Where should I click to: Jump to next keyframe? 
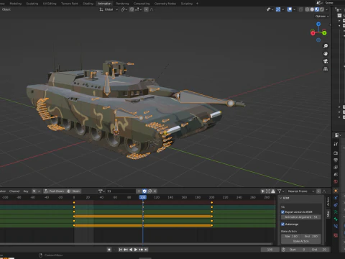(x=141, y=250)
